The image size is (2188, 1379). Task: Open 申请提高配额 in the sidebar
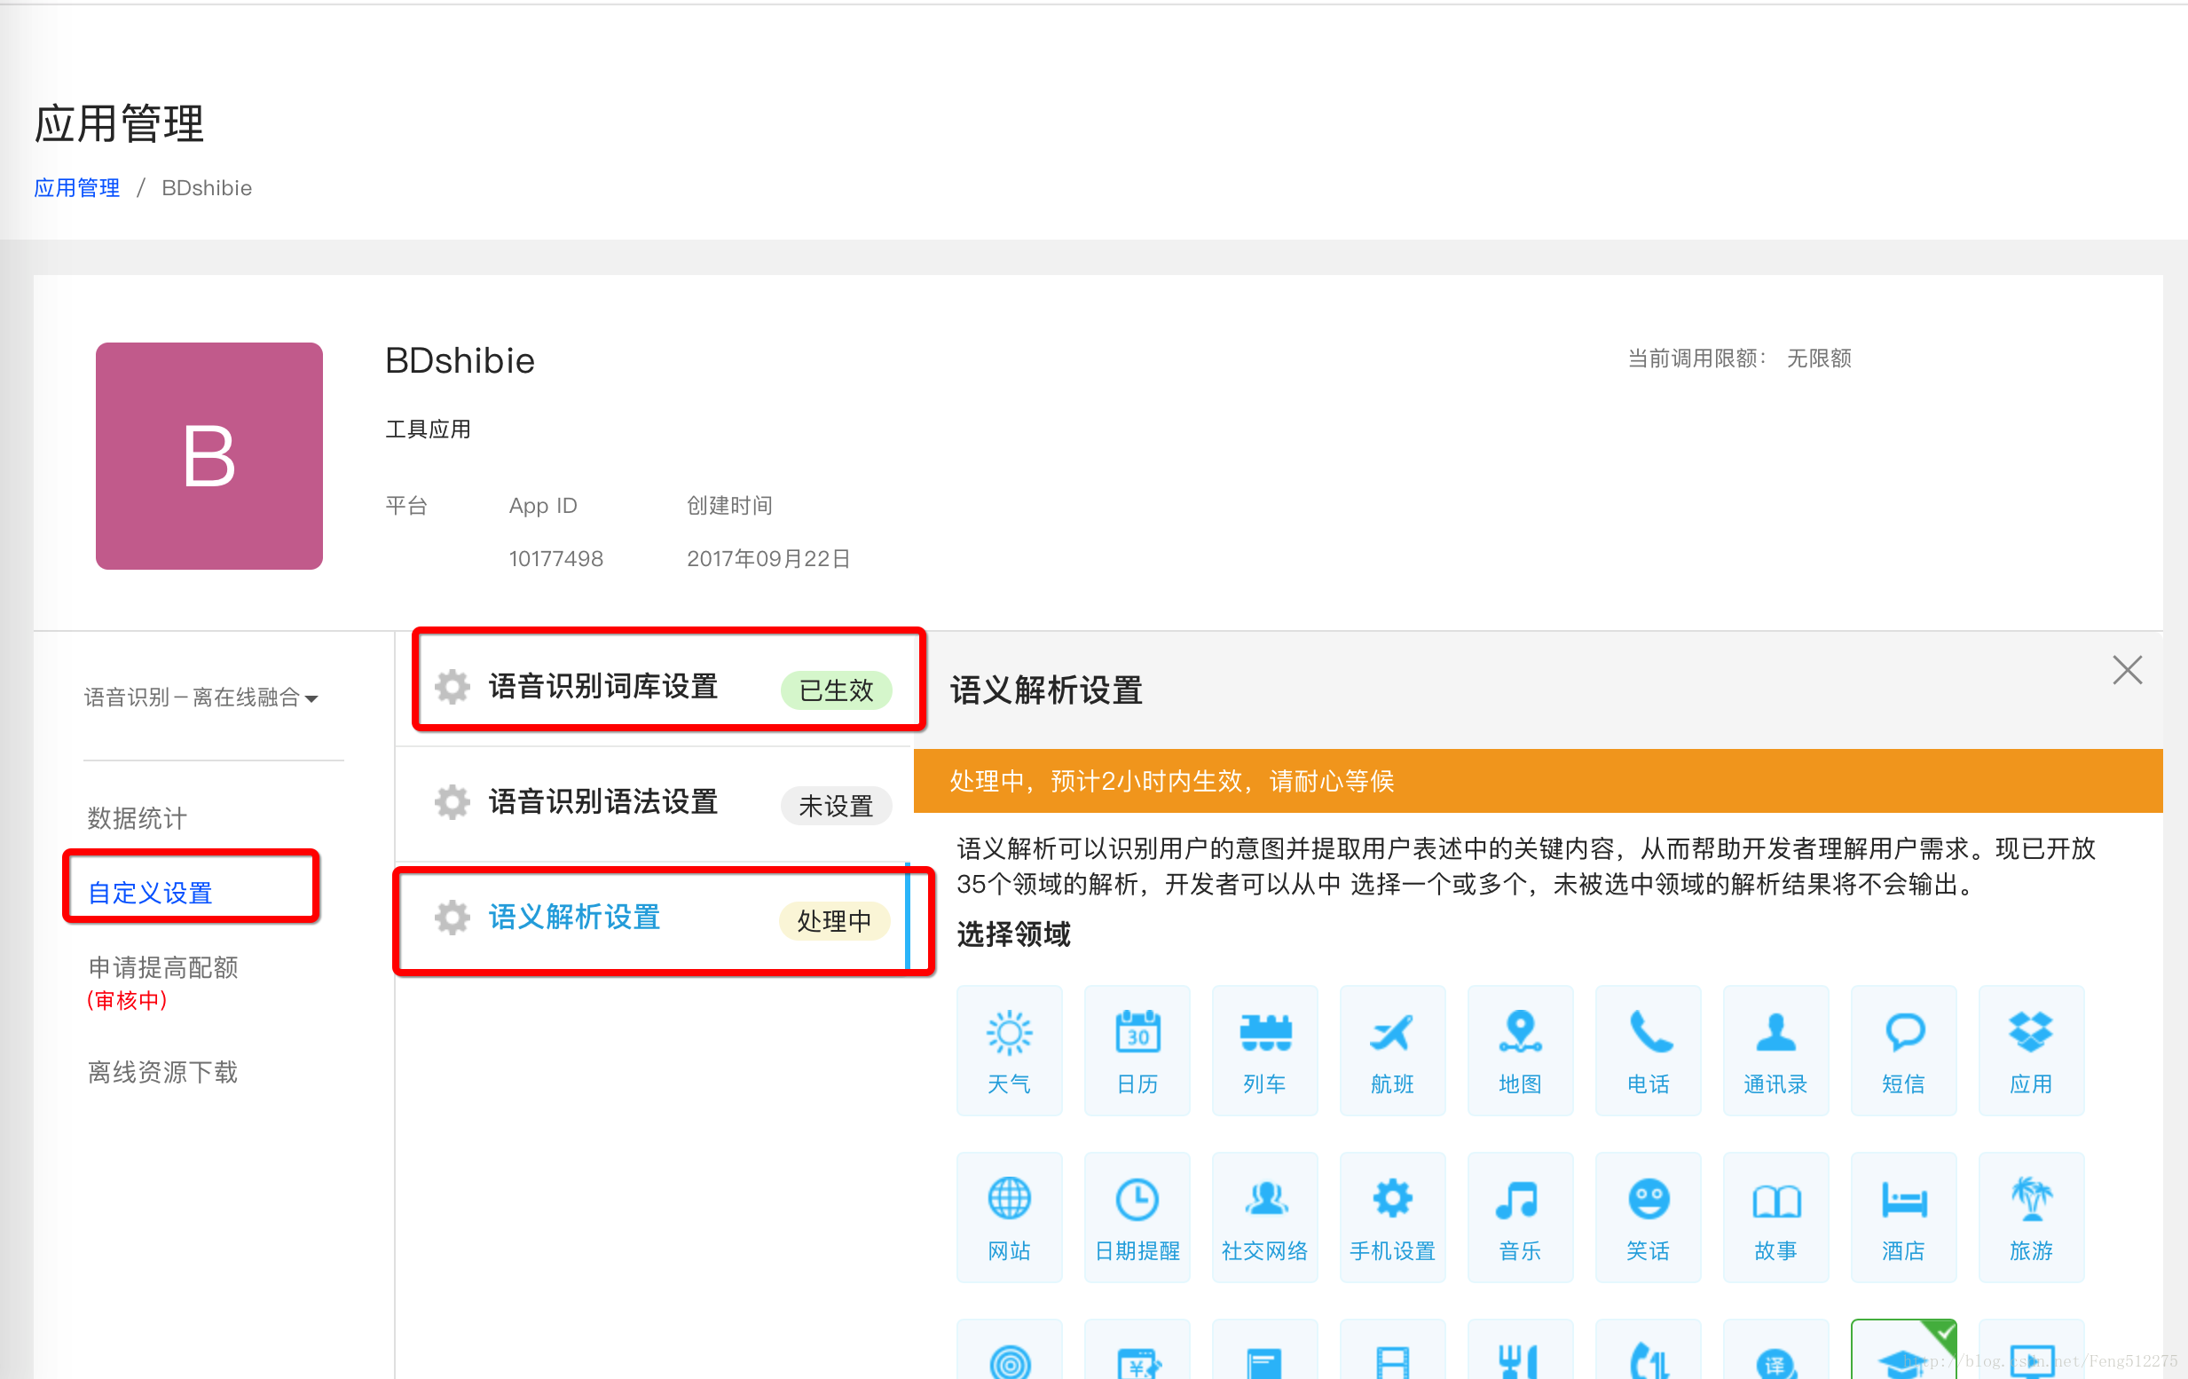tap(162, 967)
